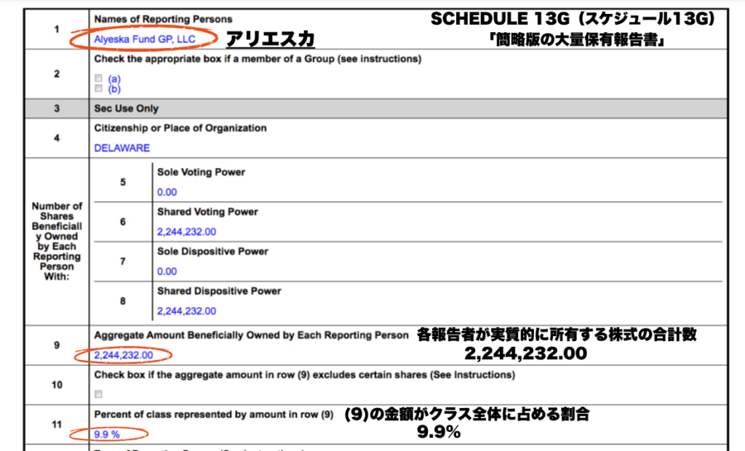Click Shared Voting Power value 2,244,232.00
This screenshot has width=745, height=451.
186,231
